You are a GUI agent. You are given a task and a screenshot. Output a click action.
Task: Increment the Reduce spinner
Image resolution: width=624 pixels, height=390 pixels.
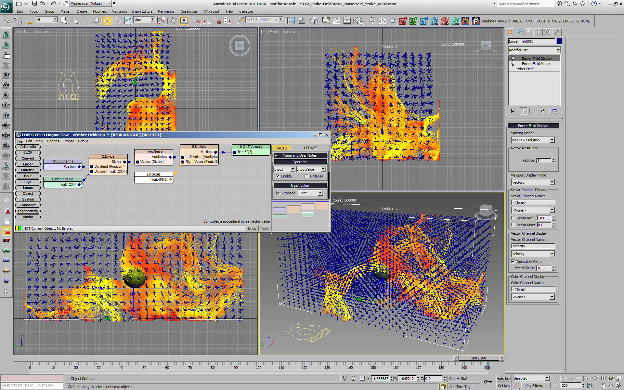[553, 159]
